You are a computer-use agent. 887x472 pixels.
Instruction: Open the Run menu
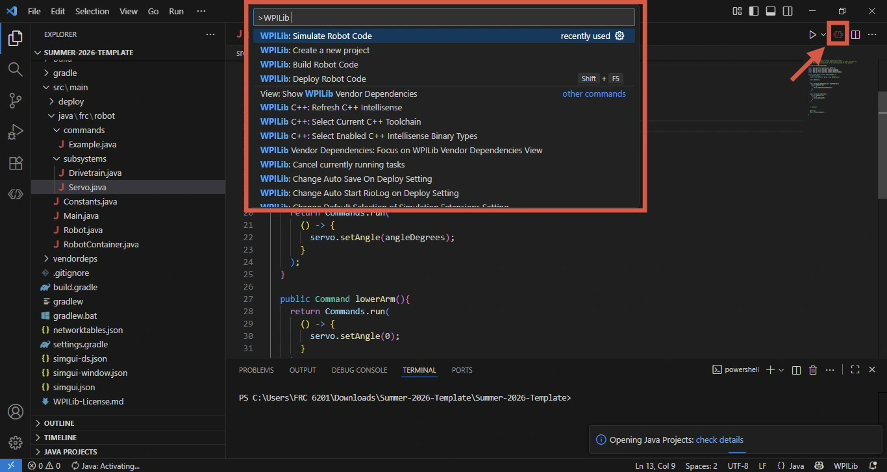pyautogui.click(x=176, y=11)
